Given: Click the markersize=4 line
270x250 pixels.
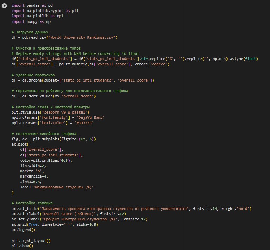Looking at the screenshot, I should (x=34, y=177).
